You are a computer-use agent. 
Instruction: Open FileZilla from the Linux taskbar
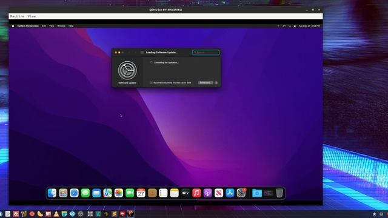[16, 214]
